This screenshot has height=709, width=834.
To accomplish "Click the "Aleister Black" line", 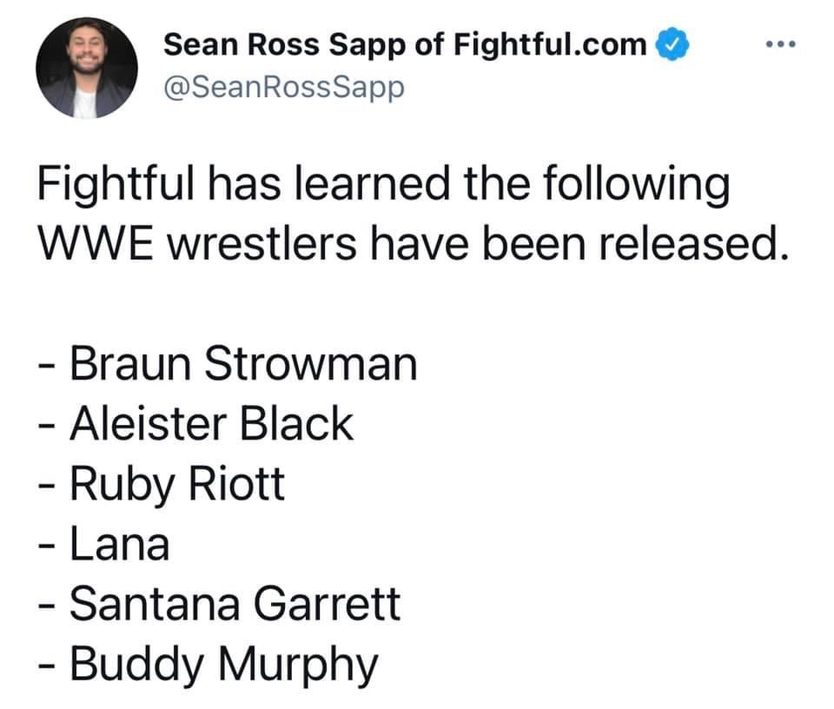I will click(211, 424).
